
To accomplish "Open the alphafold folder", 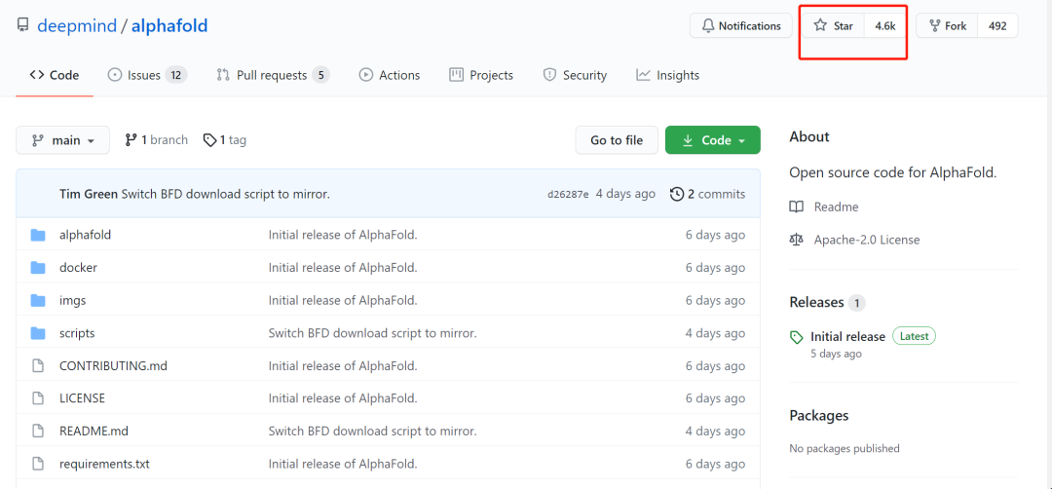I will pyautogui.click(x=85, y=235).
